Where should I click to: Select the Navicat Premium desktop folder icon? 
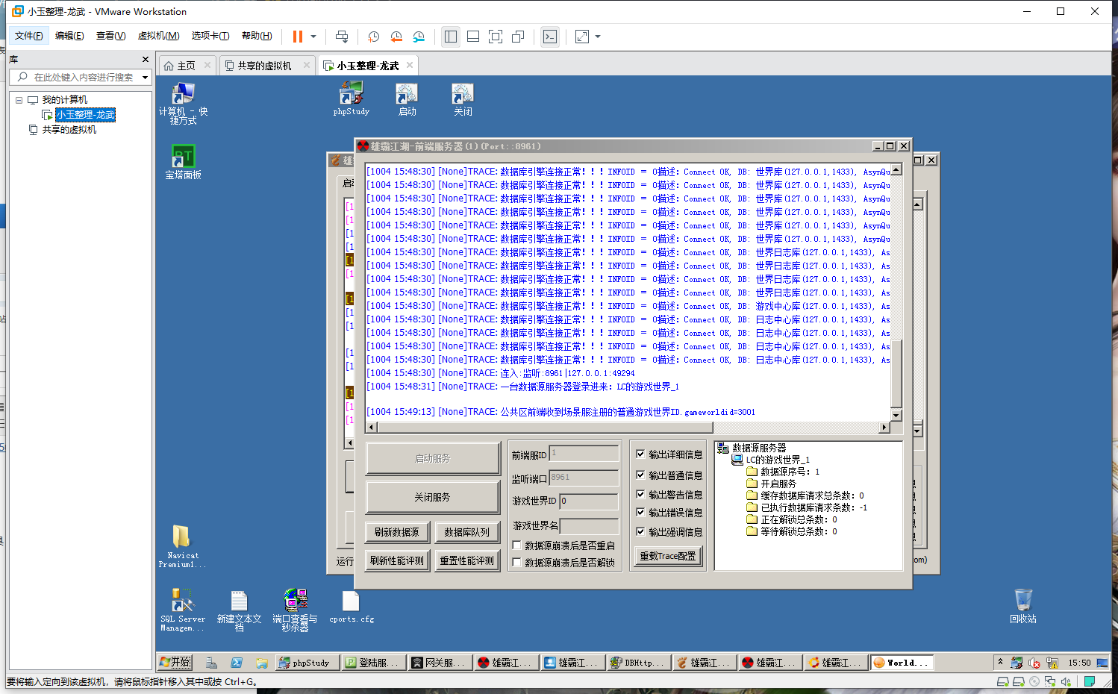182,546
